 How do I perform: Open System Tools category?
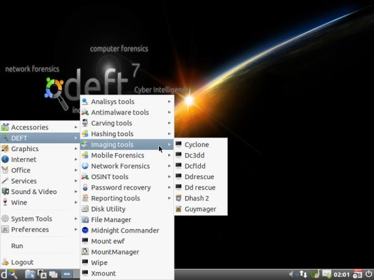(x=40, y=218)
